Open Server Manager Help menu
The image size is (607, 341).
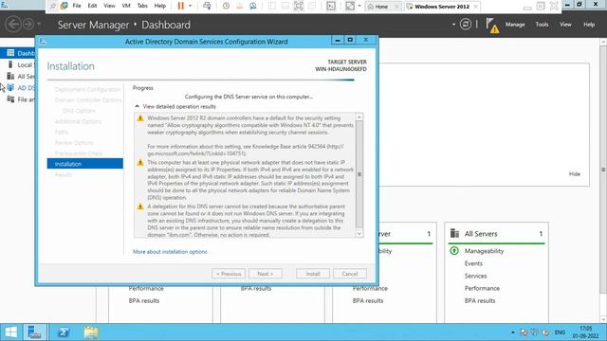[x=589, y=25]
